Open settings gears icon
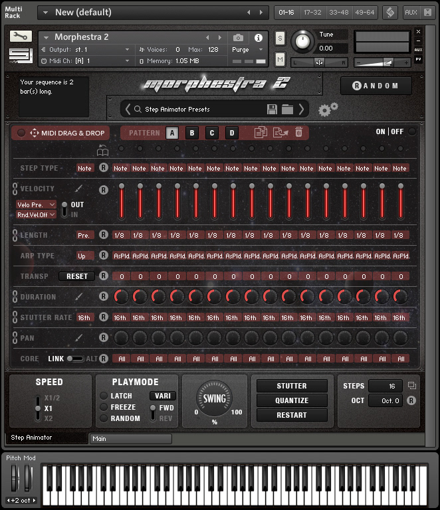 pos(328,110)
